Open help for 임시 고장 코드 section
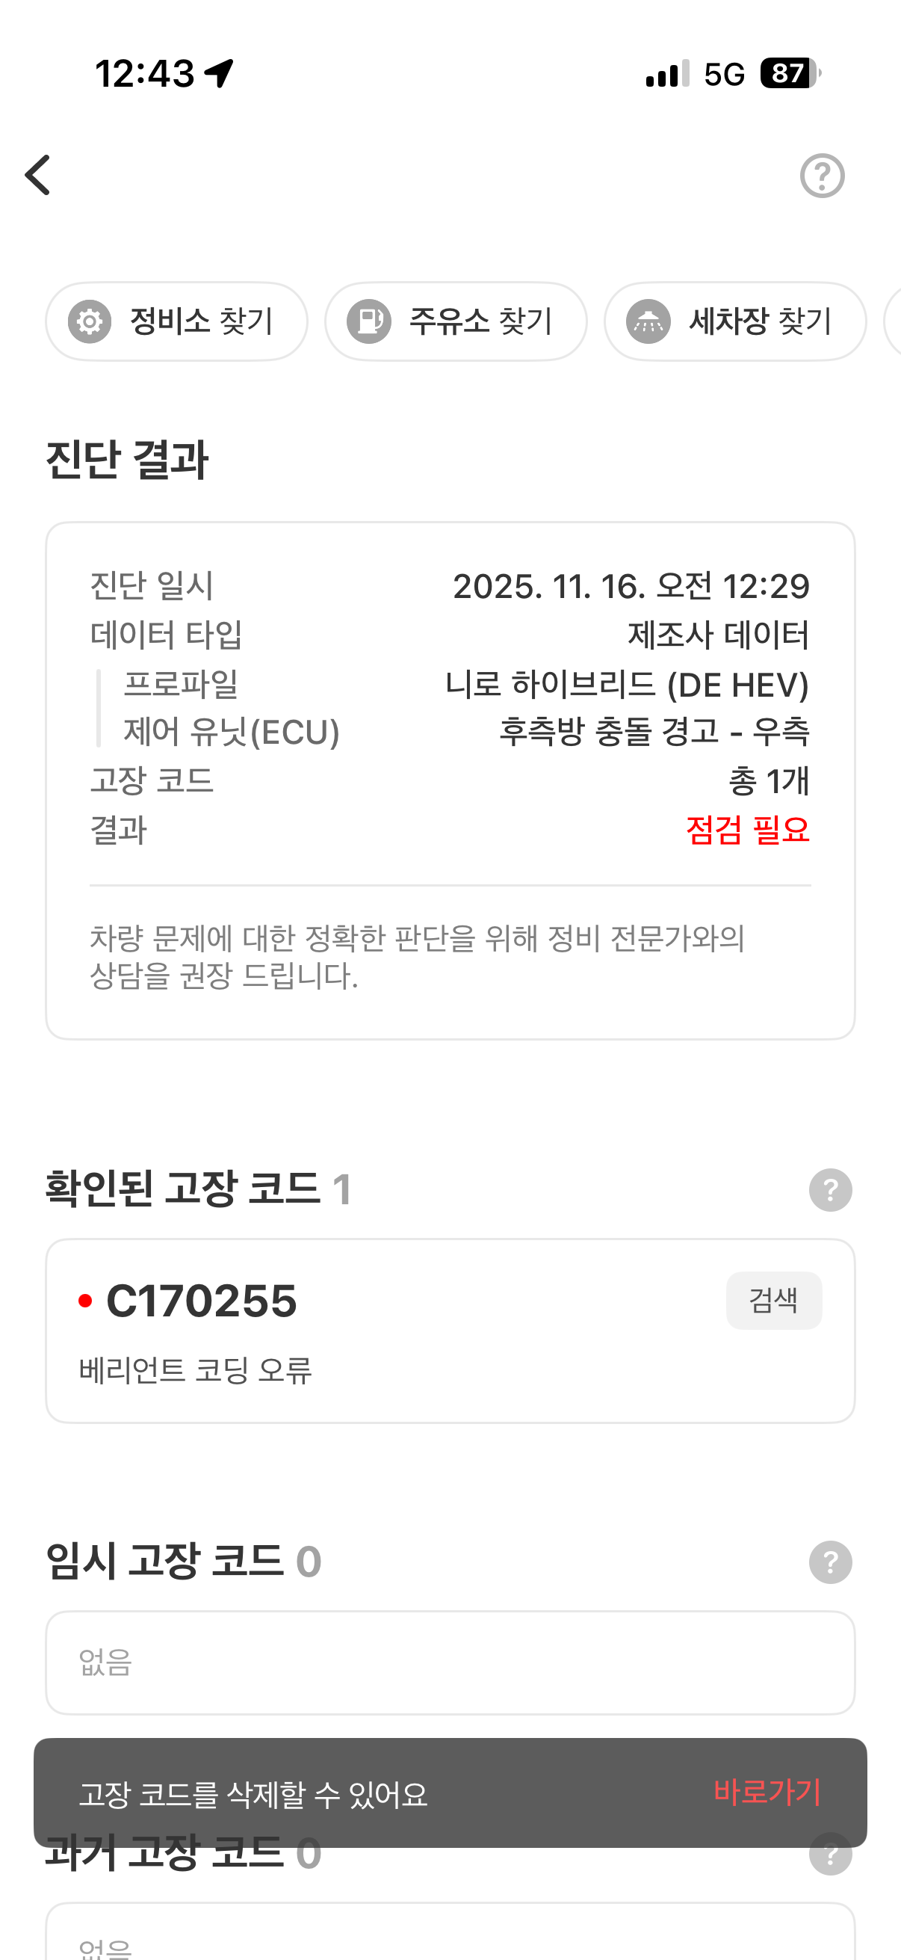The width and height of the screenshot is (901, 1960). point(829,1562)
